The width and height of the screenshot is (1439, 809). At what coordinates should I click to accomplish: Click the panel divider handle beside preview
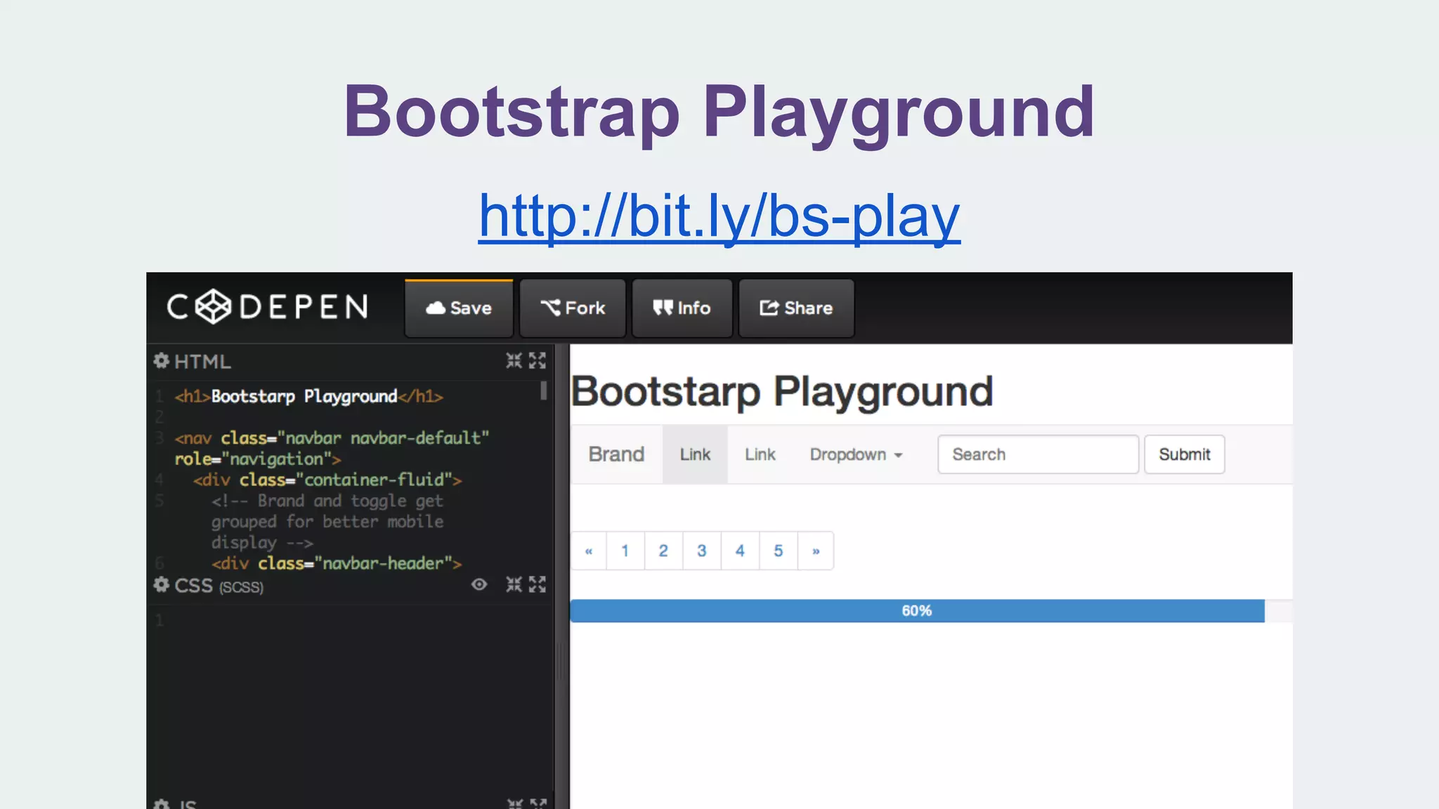click(561, 660)
